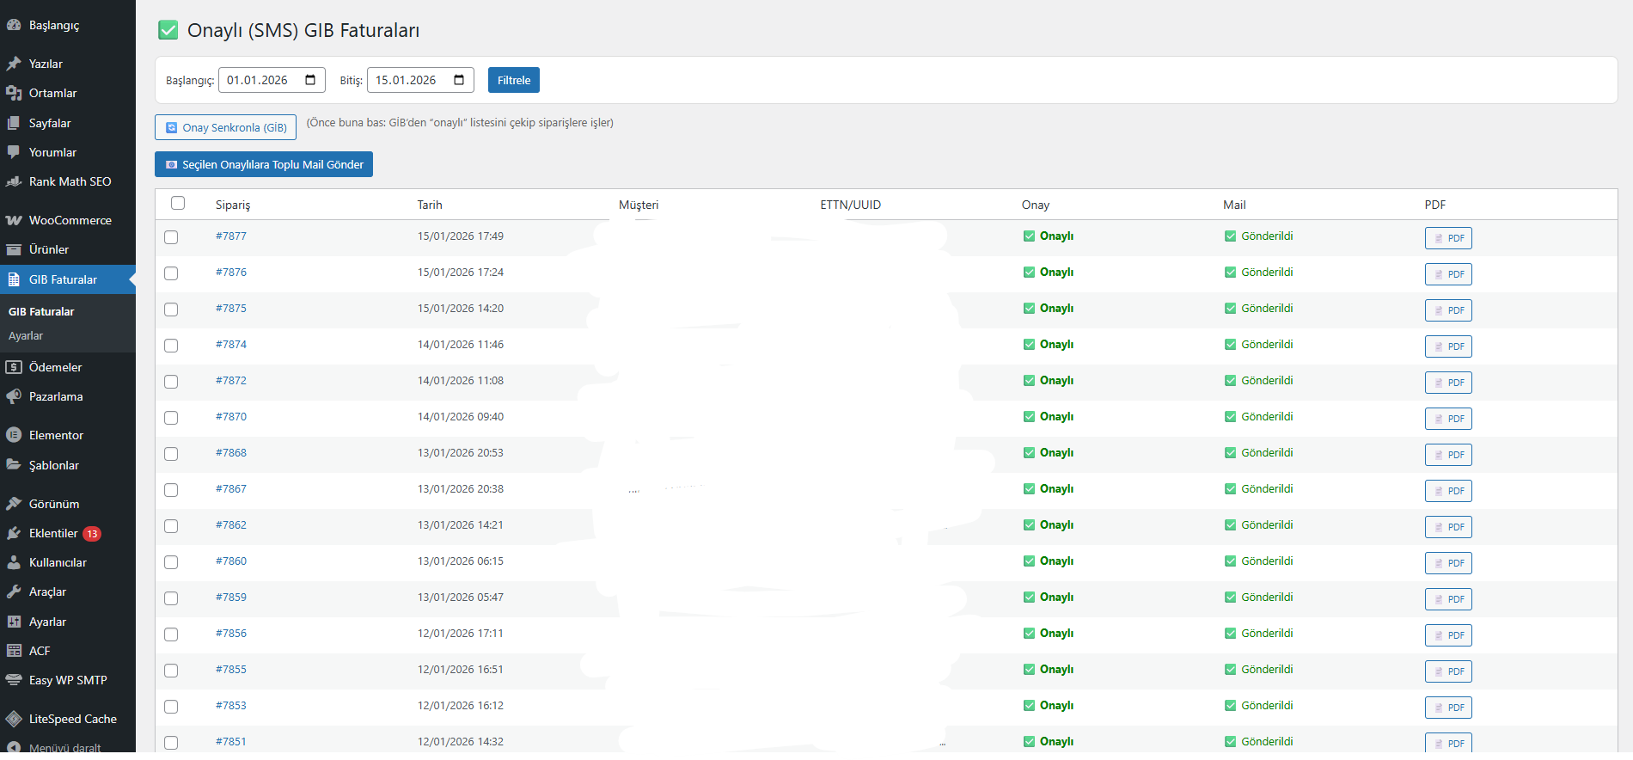
Task: Click the Elementor icon in sidebar
Action: point(14,435)
